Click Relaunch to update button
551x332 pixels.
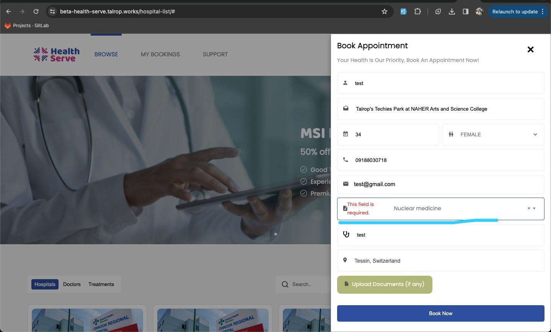click(515, 11)
